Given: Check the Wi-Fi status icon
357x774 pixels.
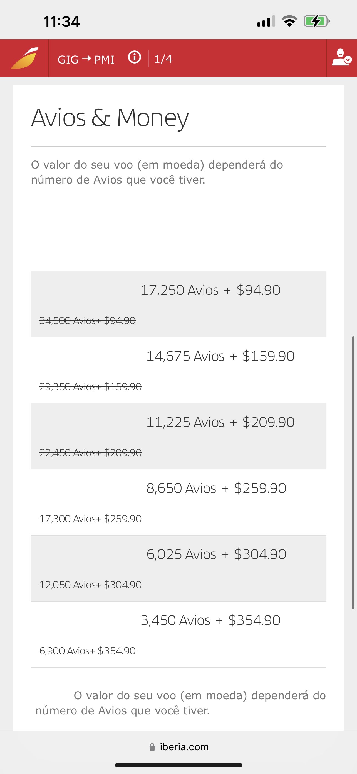Looking at the screenshot, I should pyautogui.click(x=289, y=21).
